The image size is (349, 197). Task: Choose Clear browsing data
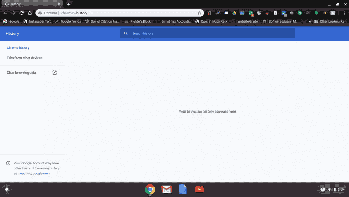point(21,73)
